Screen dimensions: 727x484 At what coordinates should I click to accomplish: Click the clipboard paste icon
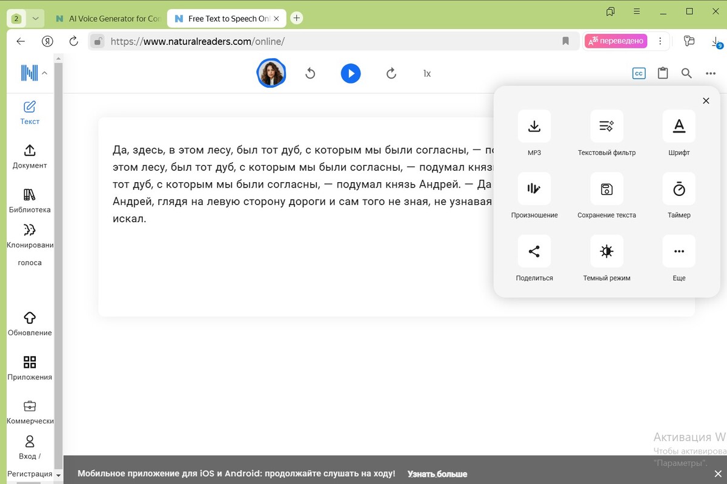click(663, 74)
